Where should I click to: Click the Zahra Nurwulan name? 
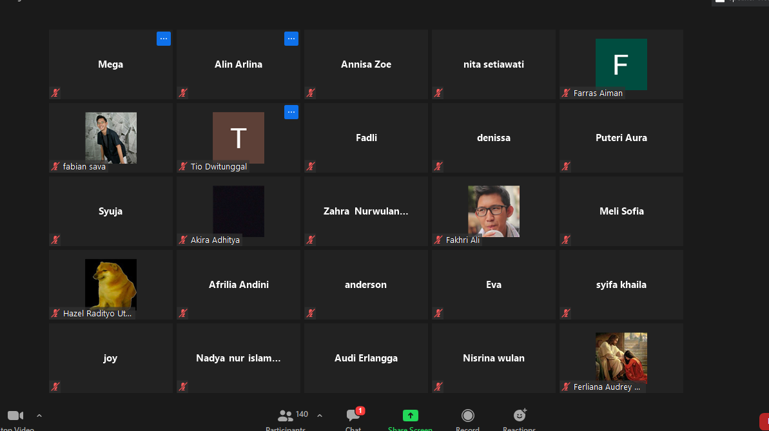coord(366,211)
